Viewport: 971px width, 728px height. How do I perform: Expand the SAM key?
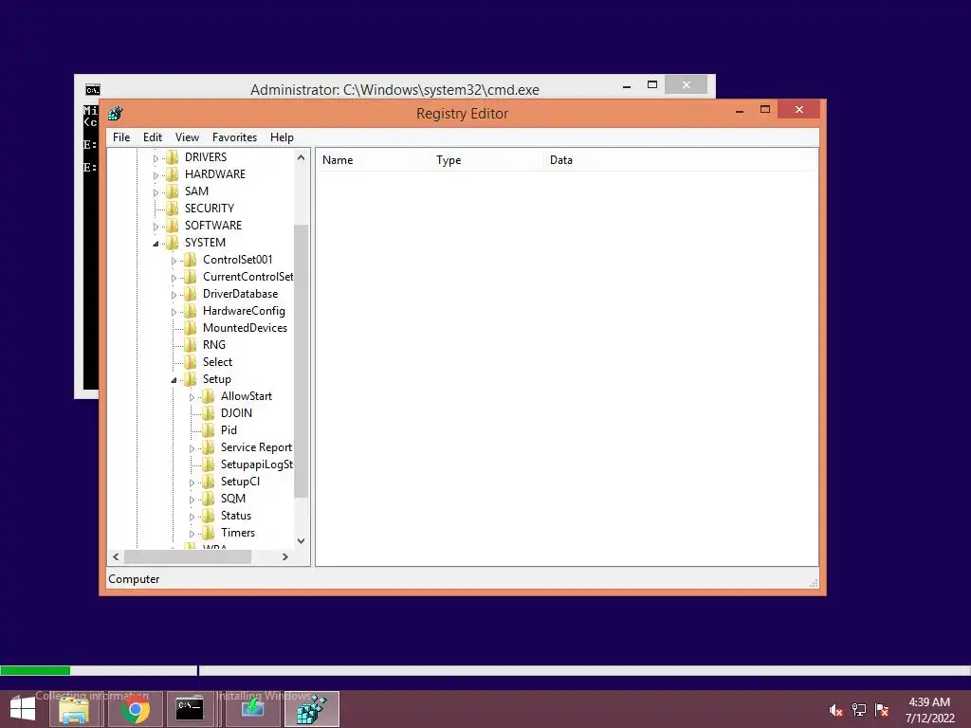pyautogui.click(x=156, y=192)
